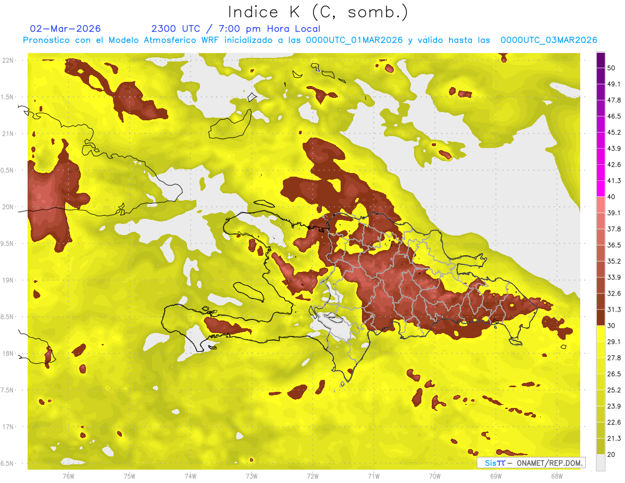
Task: Click the "72W" longitude label
Action: click(312, 476)
